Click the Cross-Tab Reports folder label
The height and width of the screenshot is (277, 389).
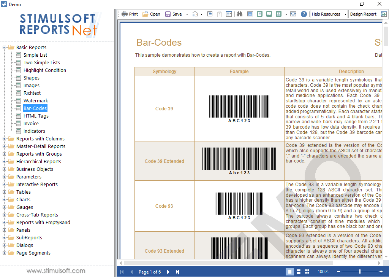[37, 215]
